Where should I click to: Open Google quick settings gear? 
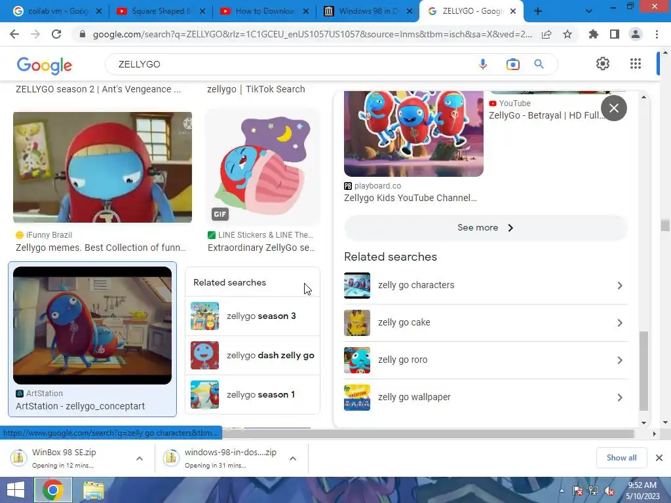603,64
